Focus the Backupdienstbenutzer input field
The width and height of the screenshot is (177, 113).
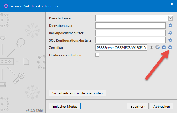(131, 33)
